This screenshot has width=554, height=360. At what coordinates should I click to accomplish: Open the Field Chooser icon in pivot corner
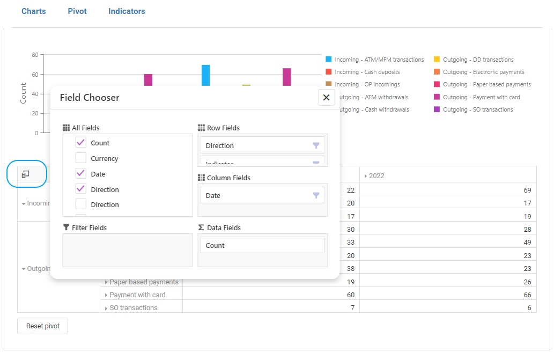click(26, 174)
